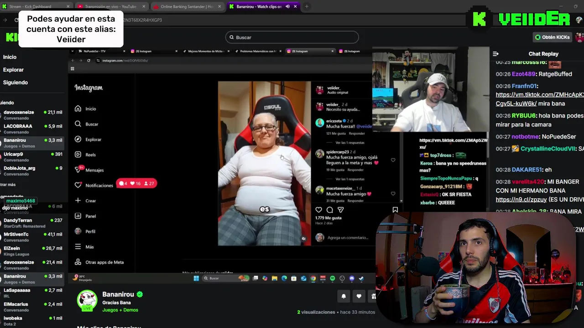Toggle the notification bell for Bananirou
584x328 pixels.
(x=344, y=296)
